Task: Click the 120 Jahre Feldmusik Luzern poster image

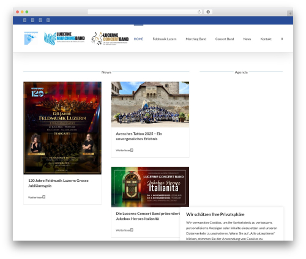Action: [62, 128]
